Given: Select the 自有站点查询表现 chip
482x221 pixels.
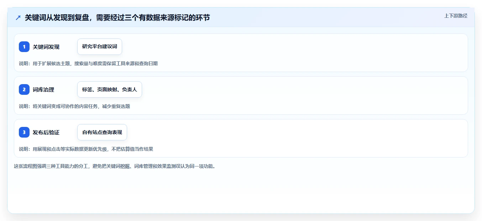Looking at the screenshot, I should (x=102, y=132).
